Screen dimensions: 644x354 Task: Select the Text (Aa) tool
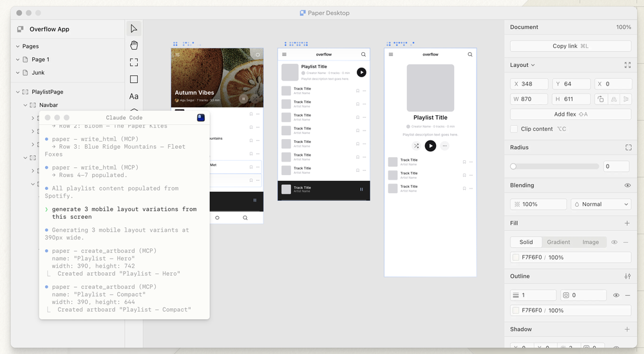click(134, 97)
